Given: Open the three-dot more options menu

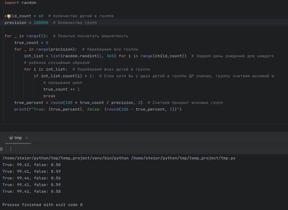Looking at the screenshot, I should click(x=11, y=149).
